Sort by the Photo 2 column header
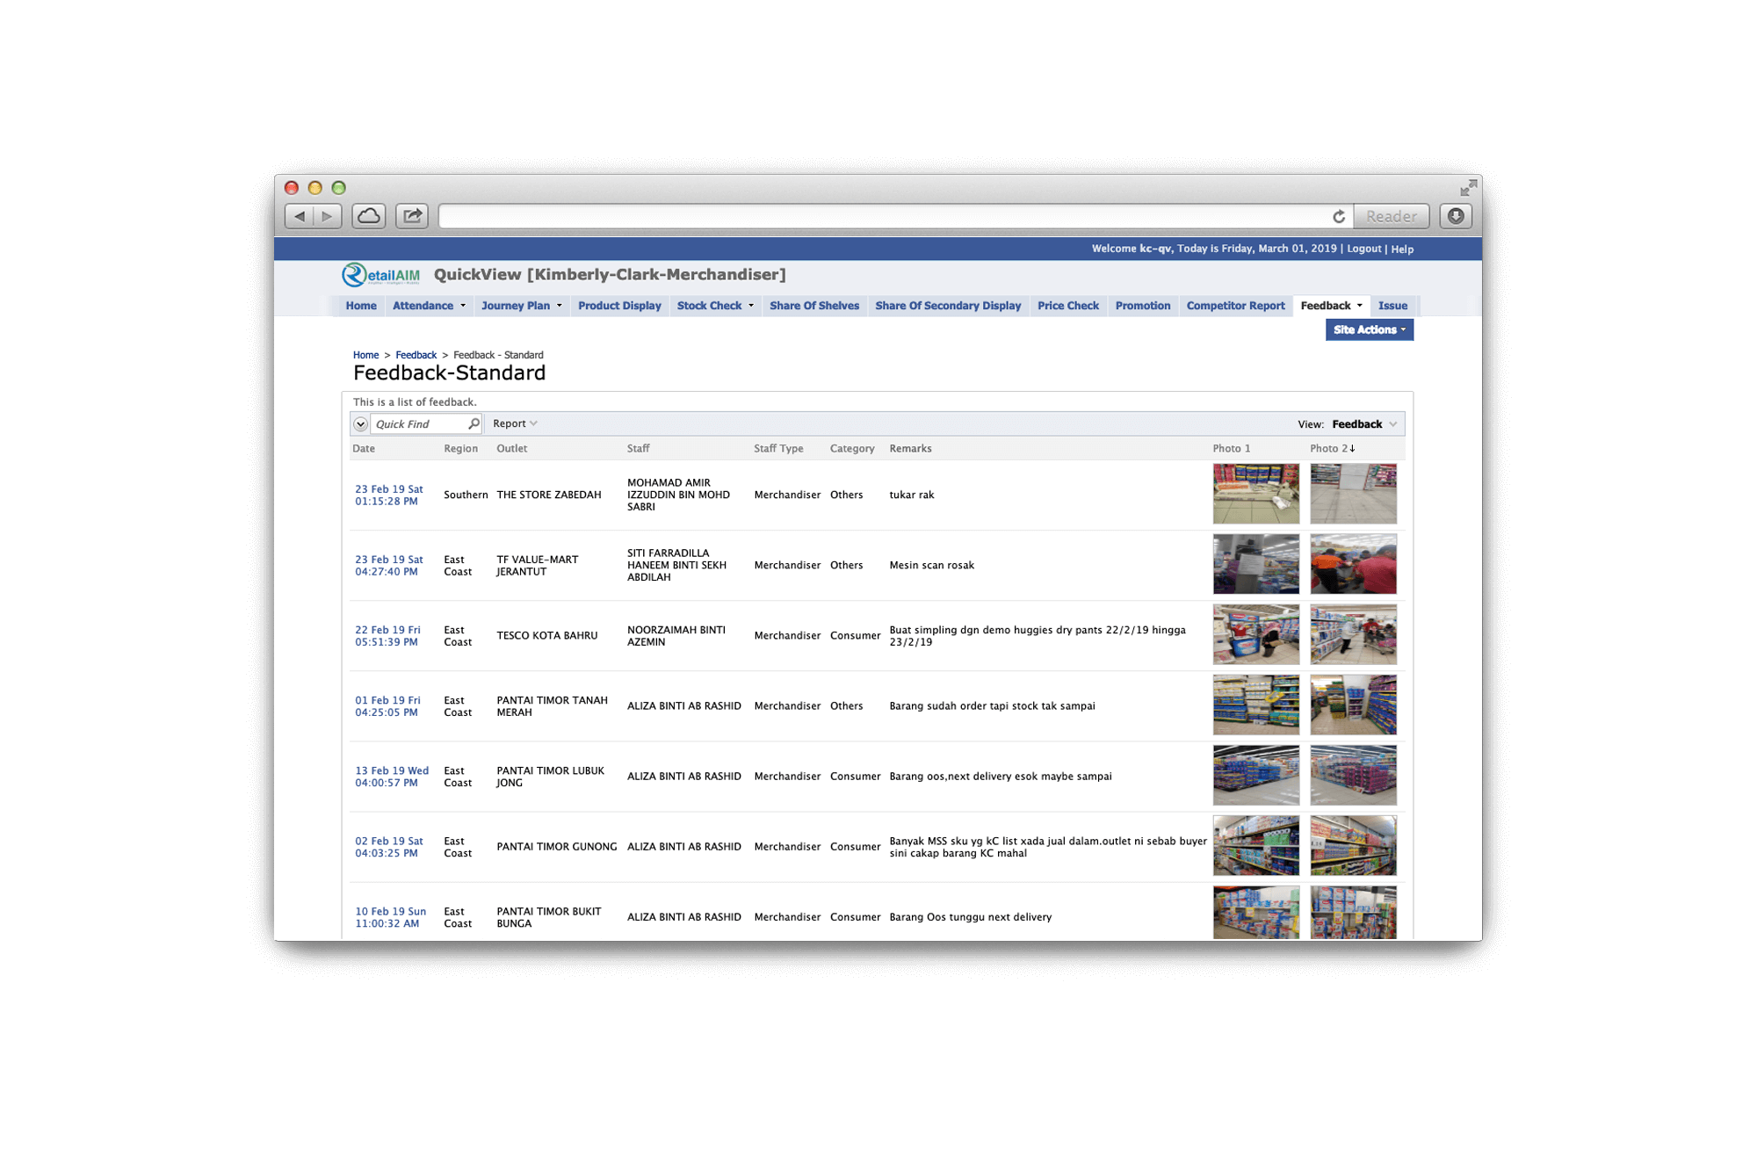The image size is (1757, 1171). point(1331,448)
